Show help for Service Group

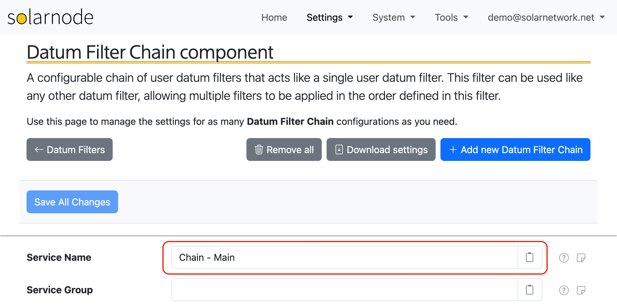564,290
